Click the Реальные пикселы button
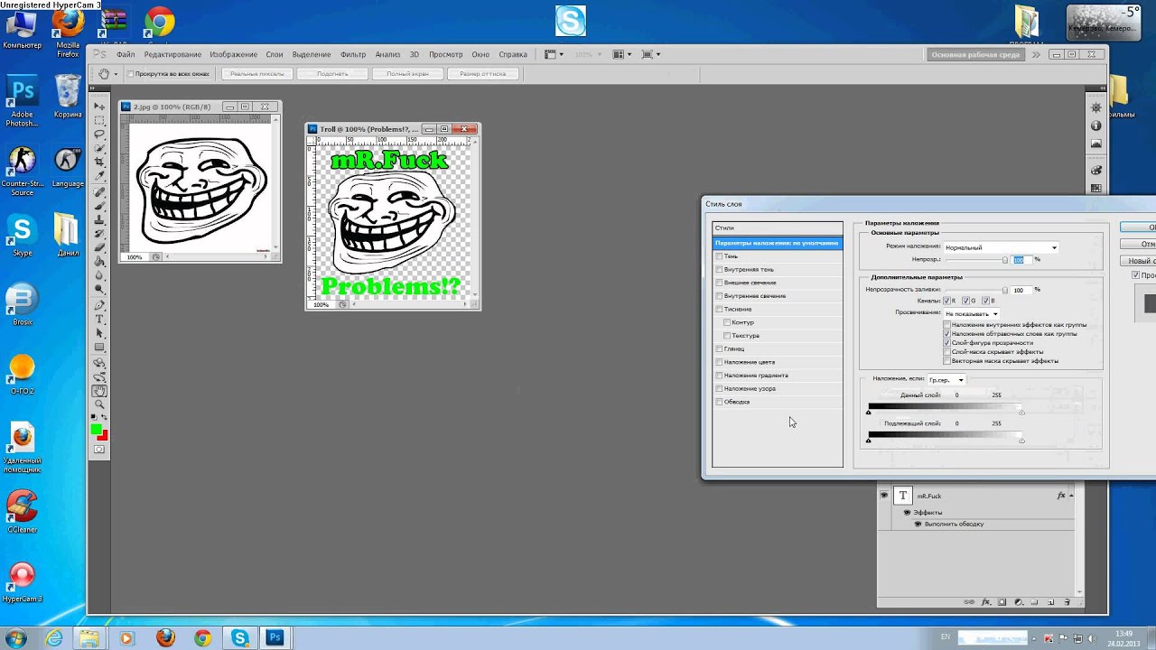The height and width of the screenshot is (650, 1156). [256, 74]
